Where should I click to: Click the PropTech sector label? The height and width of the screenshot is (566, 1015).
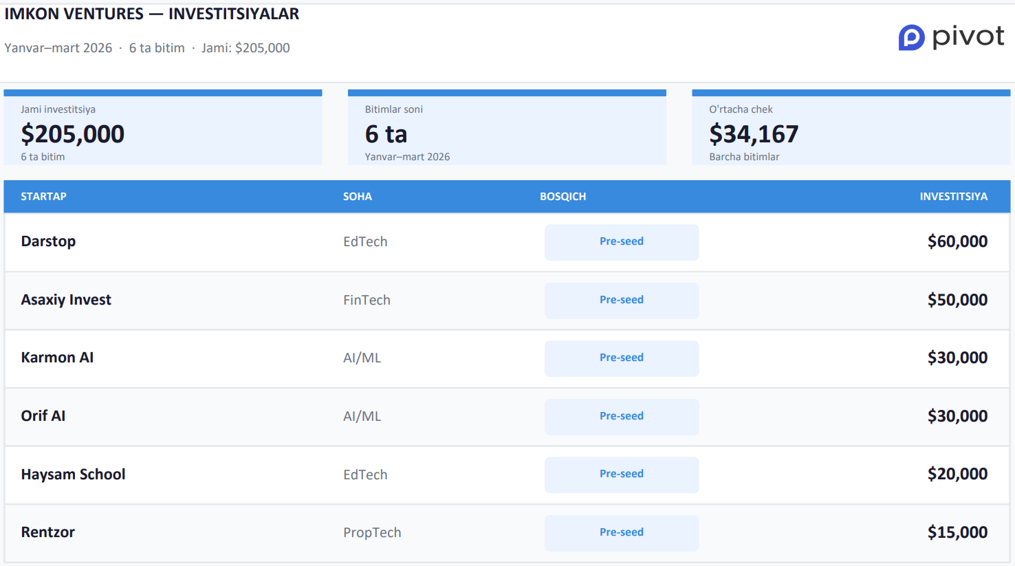click(x=372, y=533)
